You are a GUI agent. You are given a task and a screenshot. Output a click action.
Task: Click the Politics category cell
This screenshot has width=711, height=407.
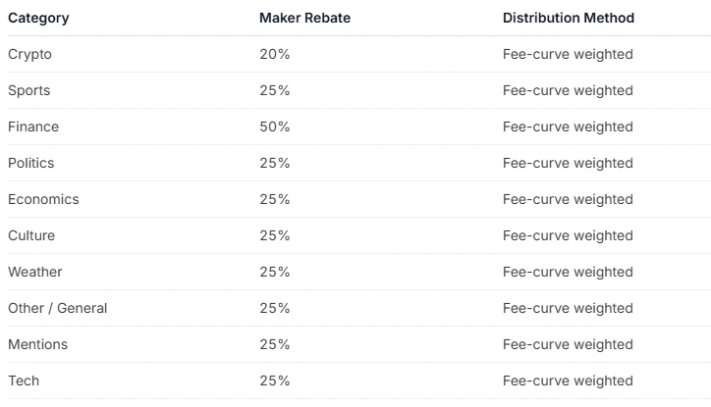[x=31, y=163]
